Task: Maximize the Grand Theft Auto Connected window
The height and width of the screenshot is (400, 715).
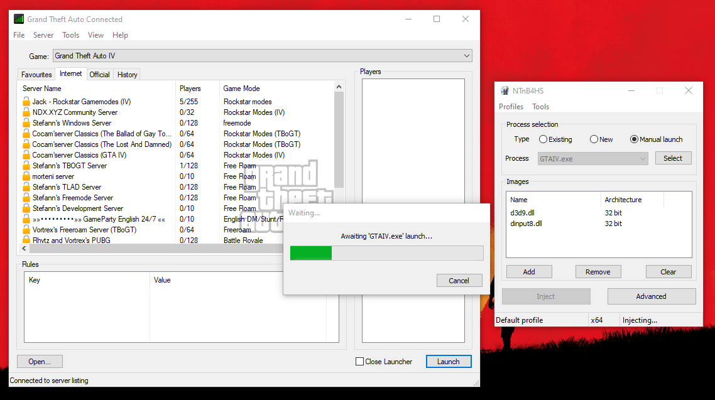Action: point(437,19)
